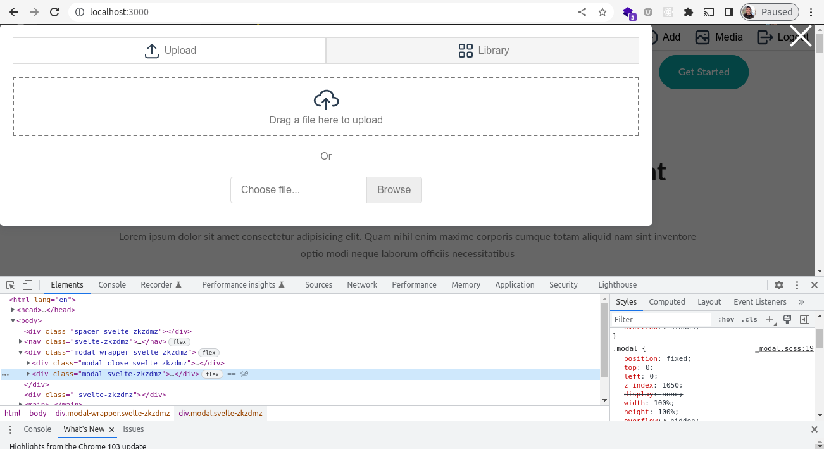
Task: Open DevTools settings gear
Action: point(779,285)
